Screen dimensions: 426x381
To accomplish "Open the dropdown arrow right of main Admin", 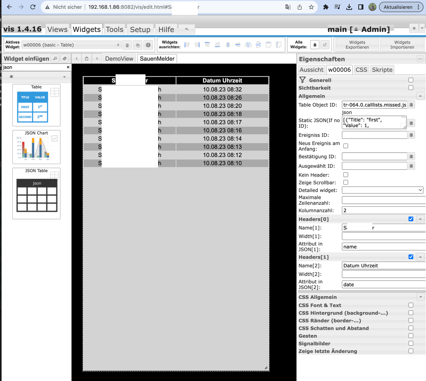I will click(422, 28).
